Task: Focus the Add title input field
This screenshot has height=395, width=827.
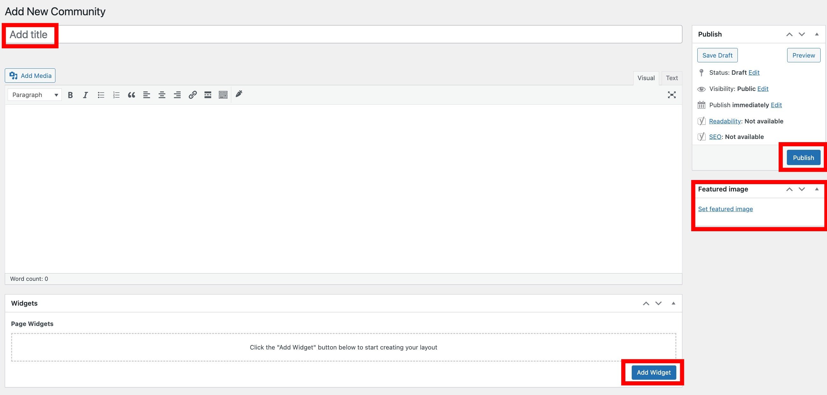Action: coord(343,34)
